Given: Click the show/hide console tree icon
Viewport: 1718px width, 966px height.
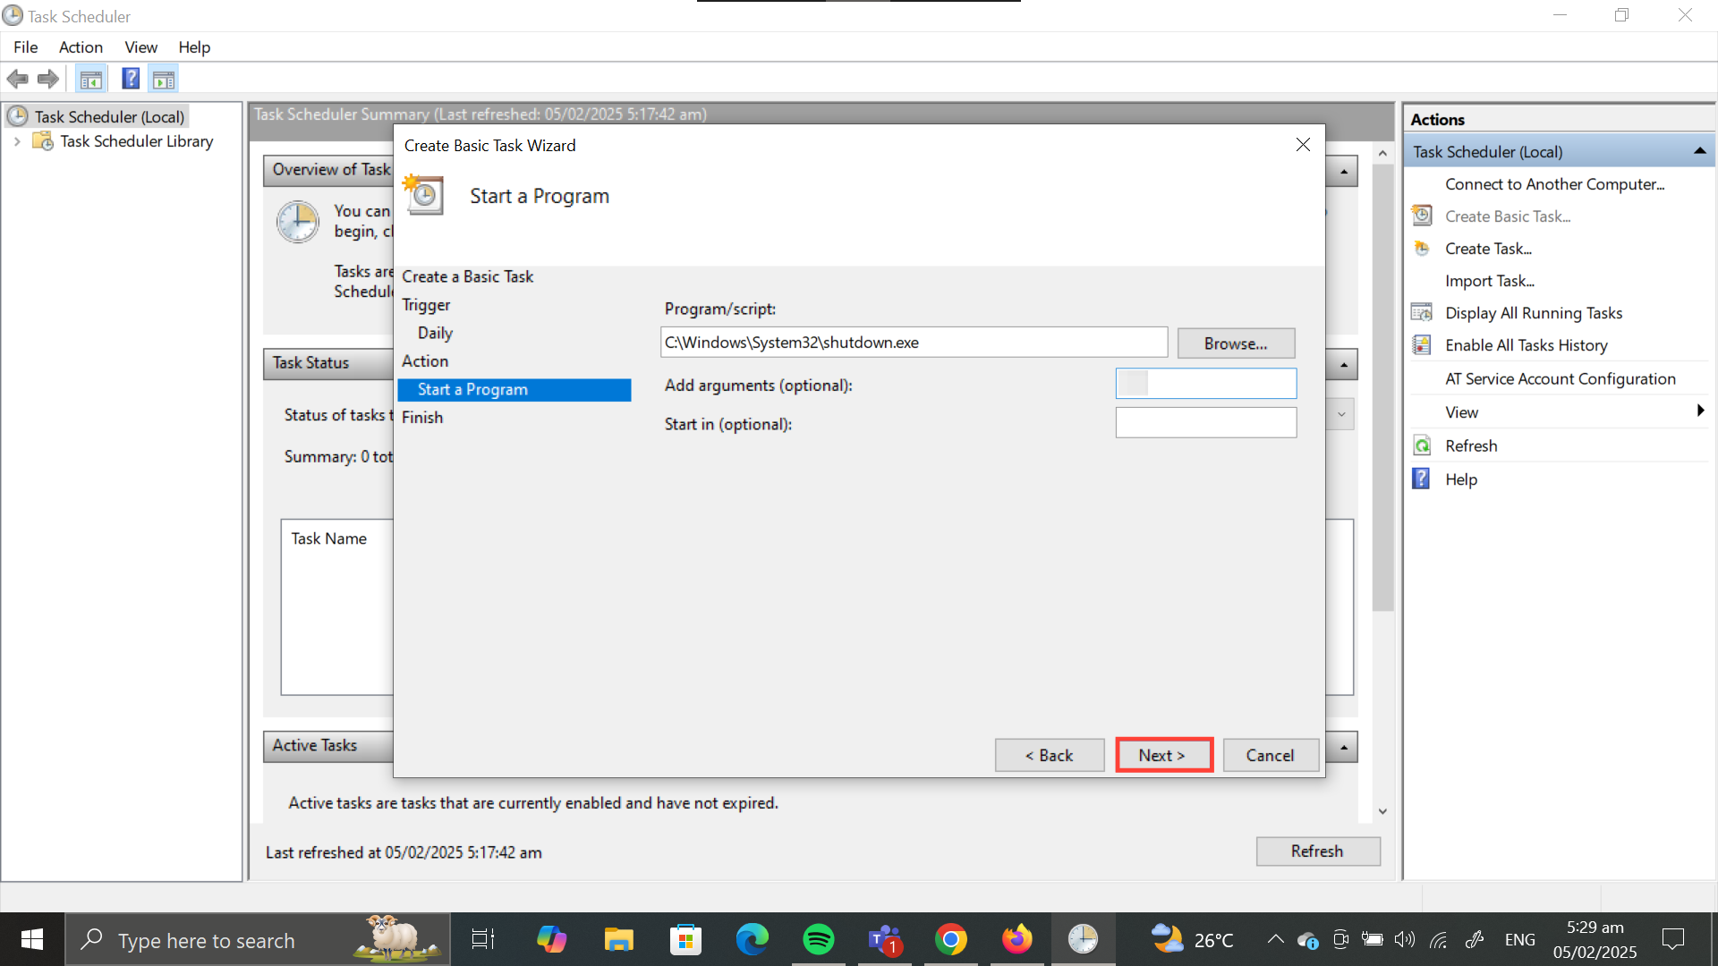Looking at the screenshot, I should click(90, 80).
